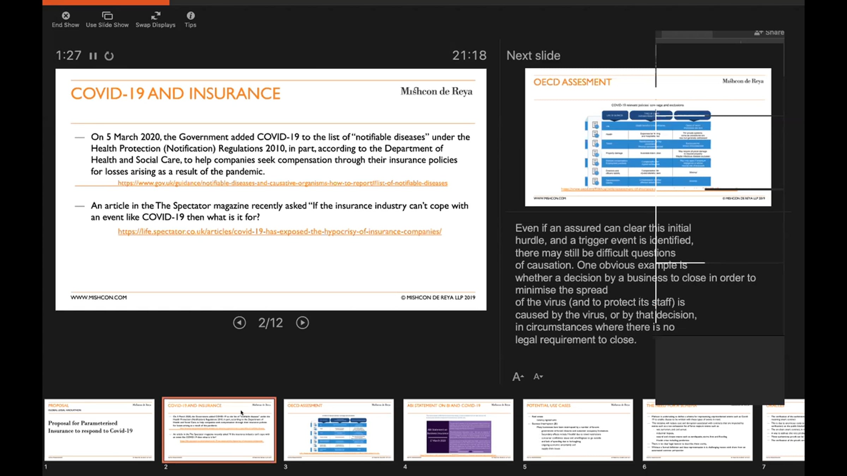847x476 pixels.
Task: Click the Swap Displays icon
Action: pyautogui.click(x=155, y=16)
